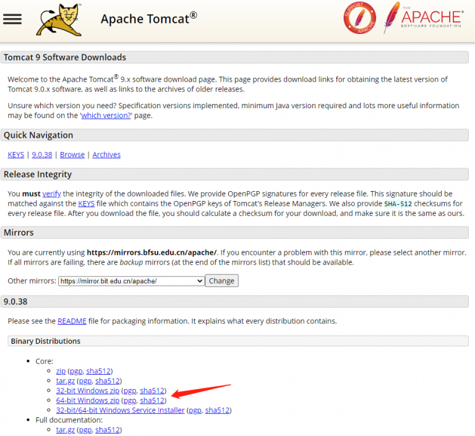Download the Core tar.gz distribution
475x436 pixels.
point(65,381)
